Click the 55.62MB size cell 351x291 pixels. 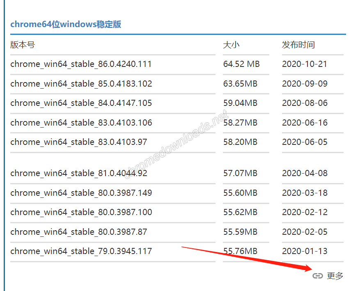pos(240,212)
